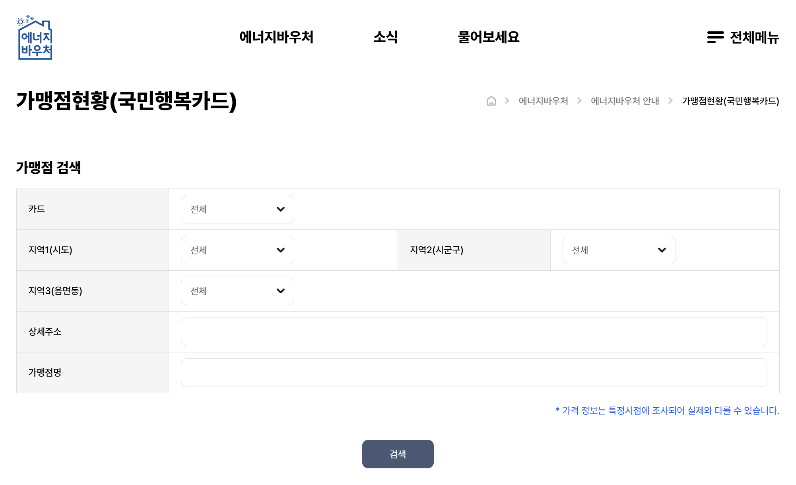796x485 pixels.
Task: Open the 에너지바우처 안내 breadcrumb link
Action: [x=625, y=101]
